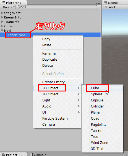This screenshot has height=156, width=128.
Task: Open the Hierarchy panel options menu icon
Action: tap(98, 3)
